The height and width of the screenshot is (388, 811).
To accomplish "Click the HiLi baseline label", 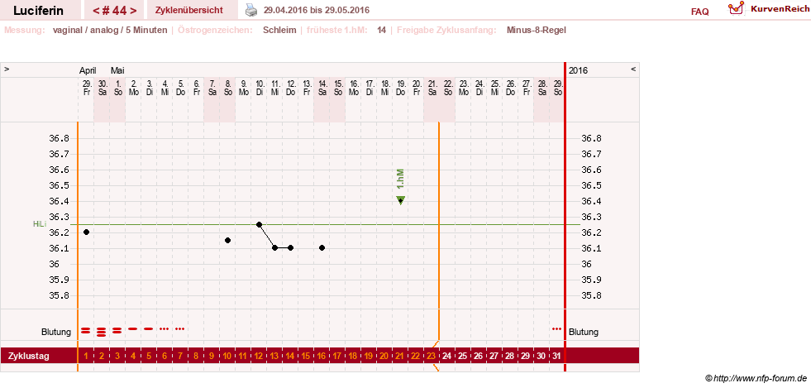I will [x=40, y=223].
